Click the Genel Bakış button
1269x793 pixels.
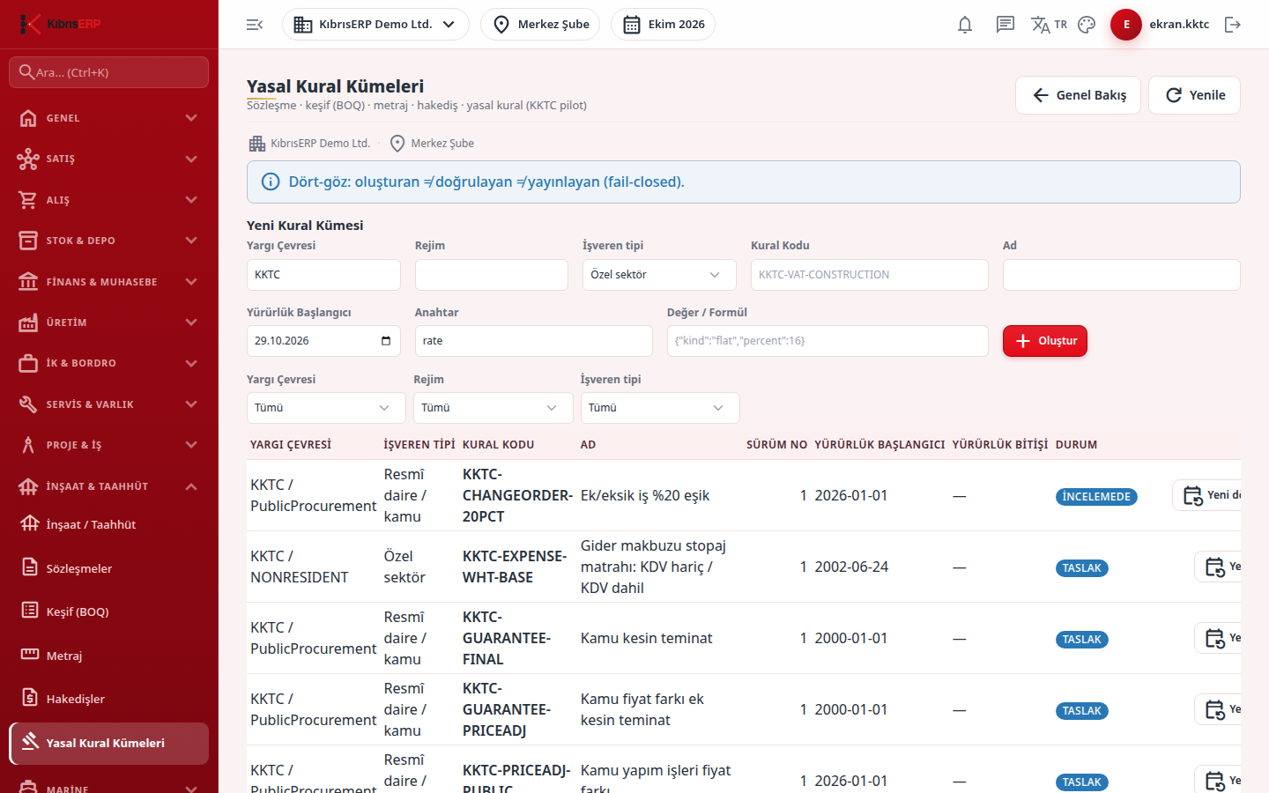pos(1078,95)
